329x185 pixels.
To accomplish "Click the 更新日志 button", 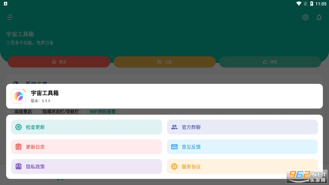I will pyautogui.click(x=86, y=147).
